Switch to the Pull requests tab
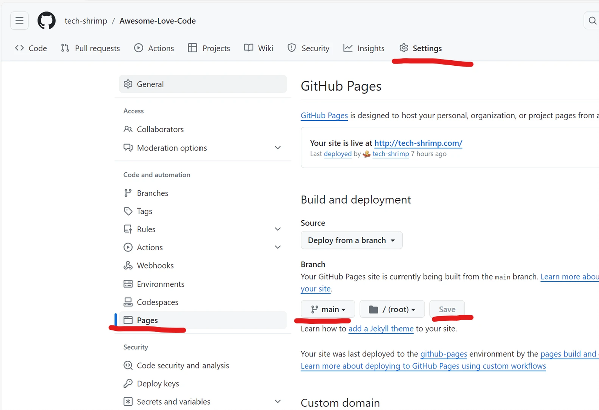Image resolution: width=599 pixels, height=410 pixels. (x=90, y=48)
